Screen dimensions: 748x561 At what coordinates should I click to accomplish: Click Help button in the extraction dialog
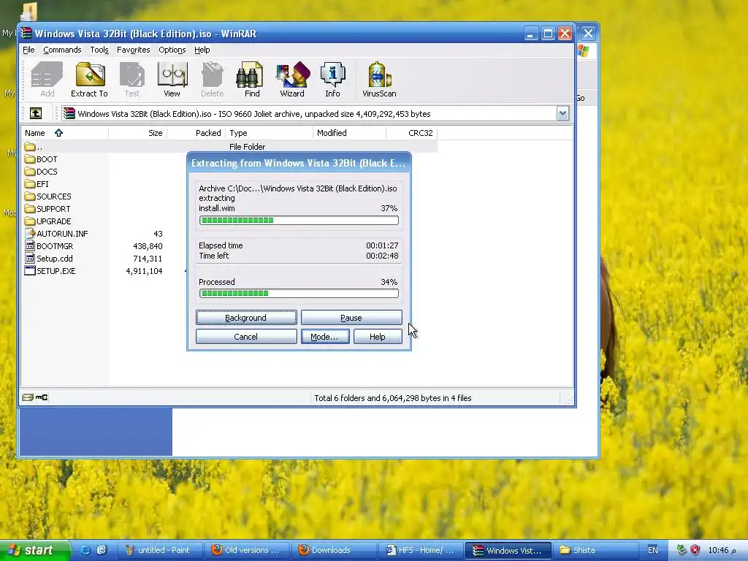coord(378,337)
